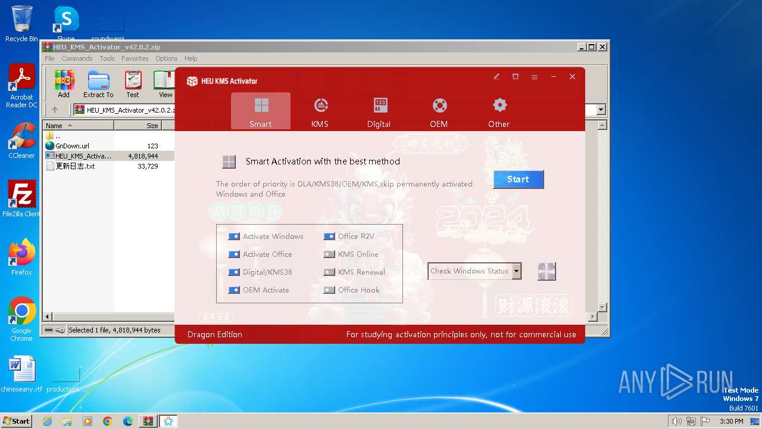Toggle the OEM Activate switch
This screenshot has width=762, height=429.
(234, 290)
